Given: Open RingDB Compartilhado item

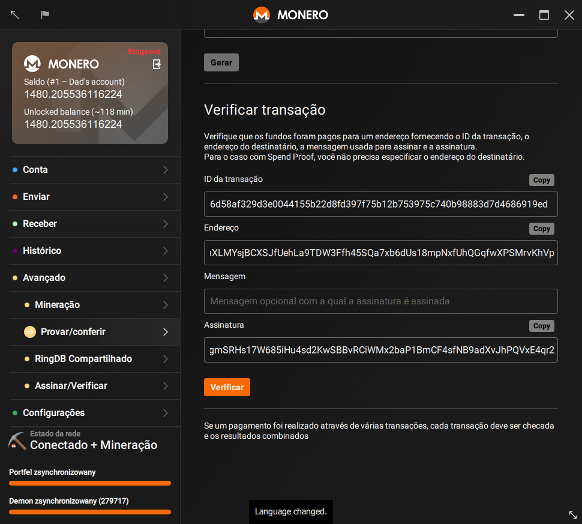Looking at the screenshot, I should pos(95,359).
